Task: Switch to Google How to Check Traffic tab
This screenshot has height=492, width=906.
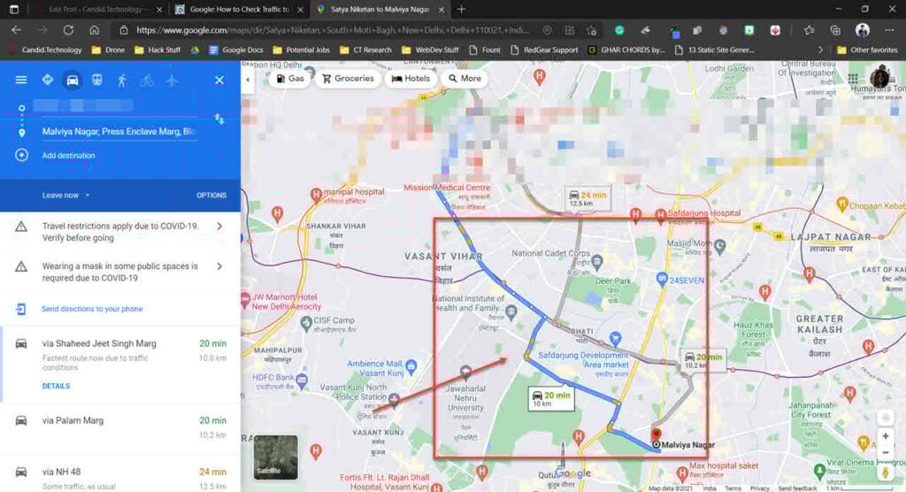Action: point(239,9)
